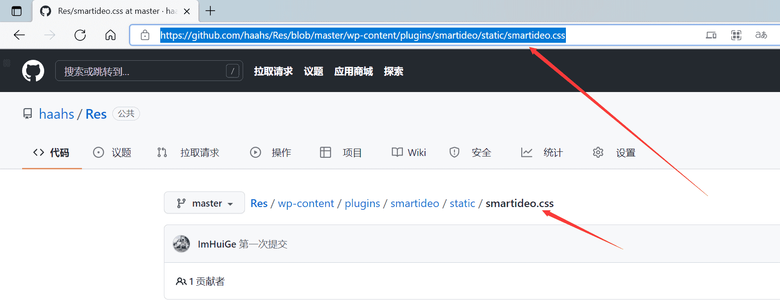Open the 设置 settings tab
The height and width of the screenshot is (300, 780).
(614, 153)
